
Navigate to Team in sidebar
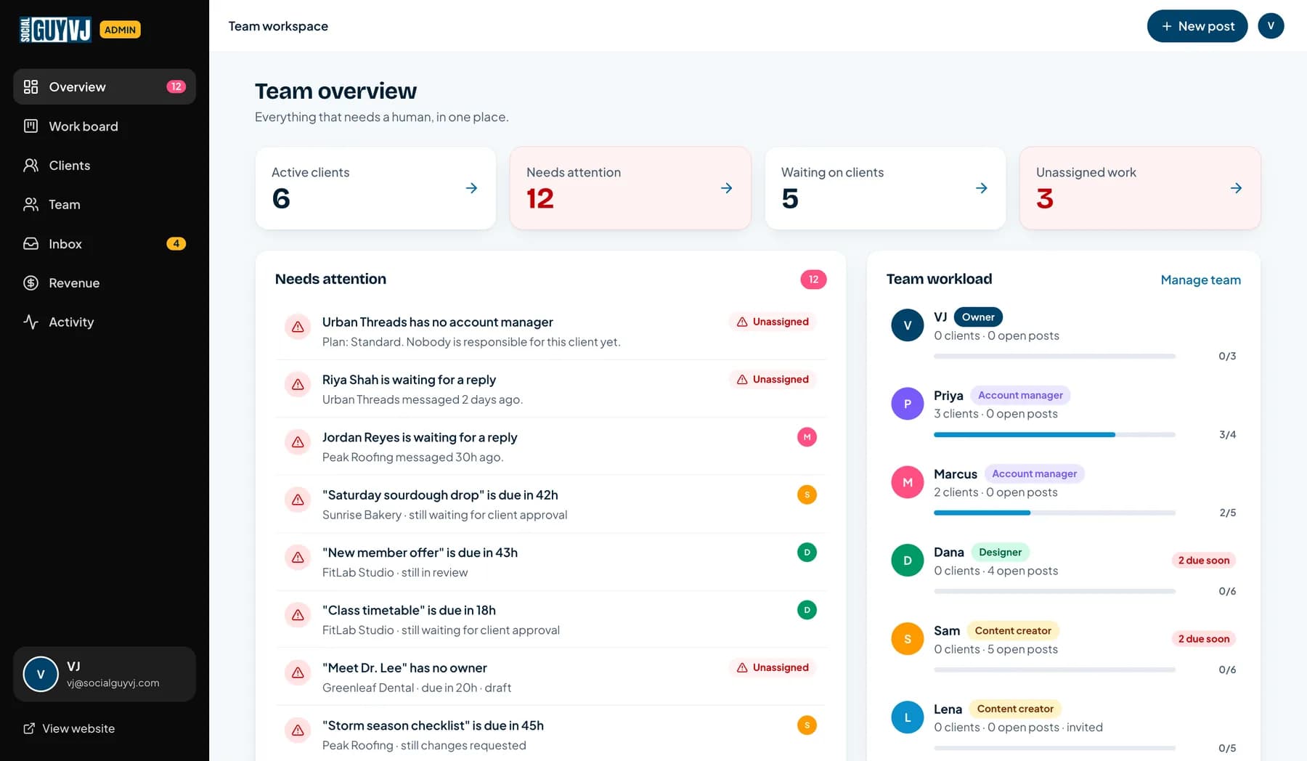click(x=105, y=205)
